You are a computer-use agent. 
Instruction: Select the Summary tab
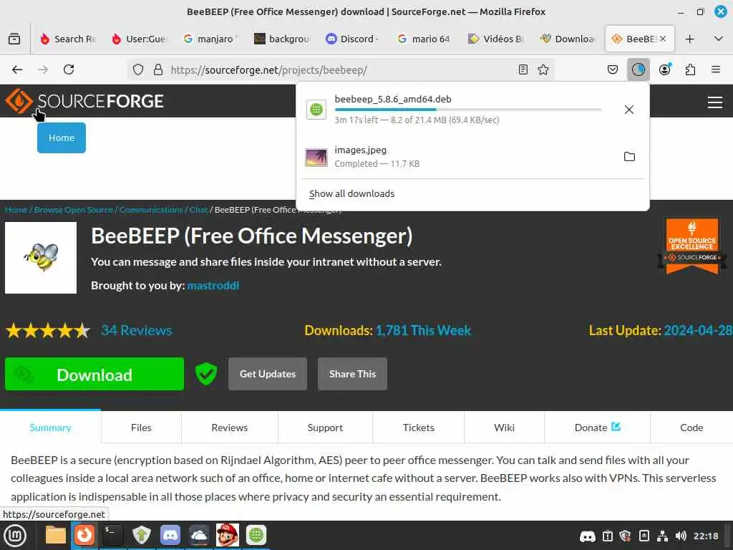click(x=50, y=428)
